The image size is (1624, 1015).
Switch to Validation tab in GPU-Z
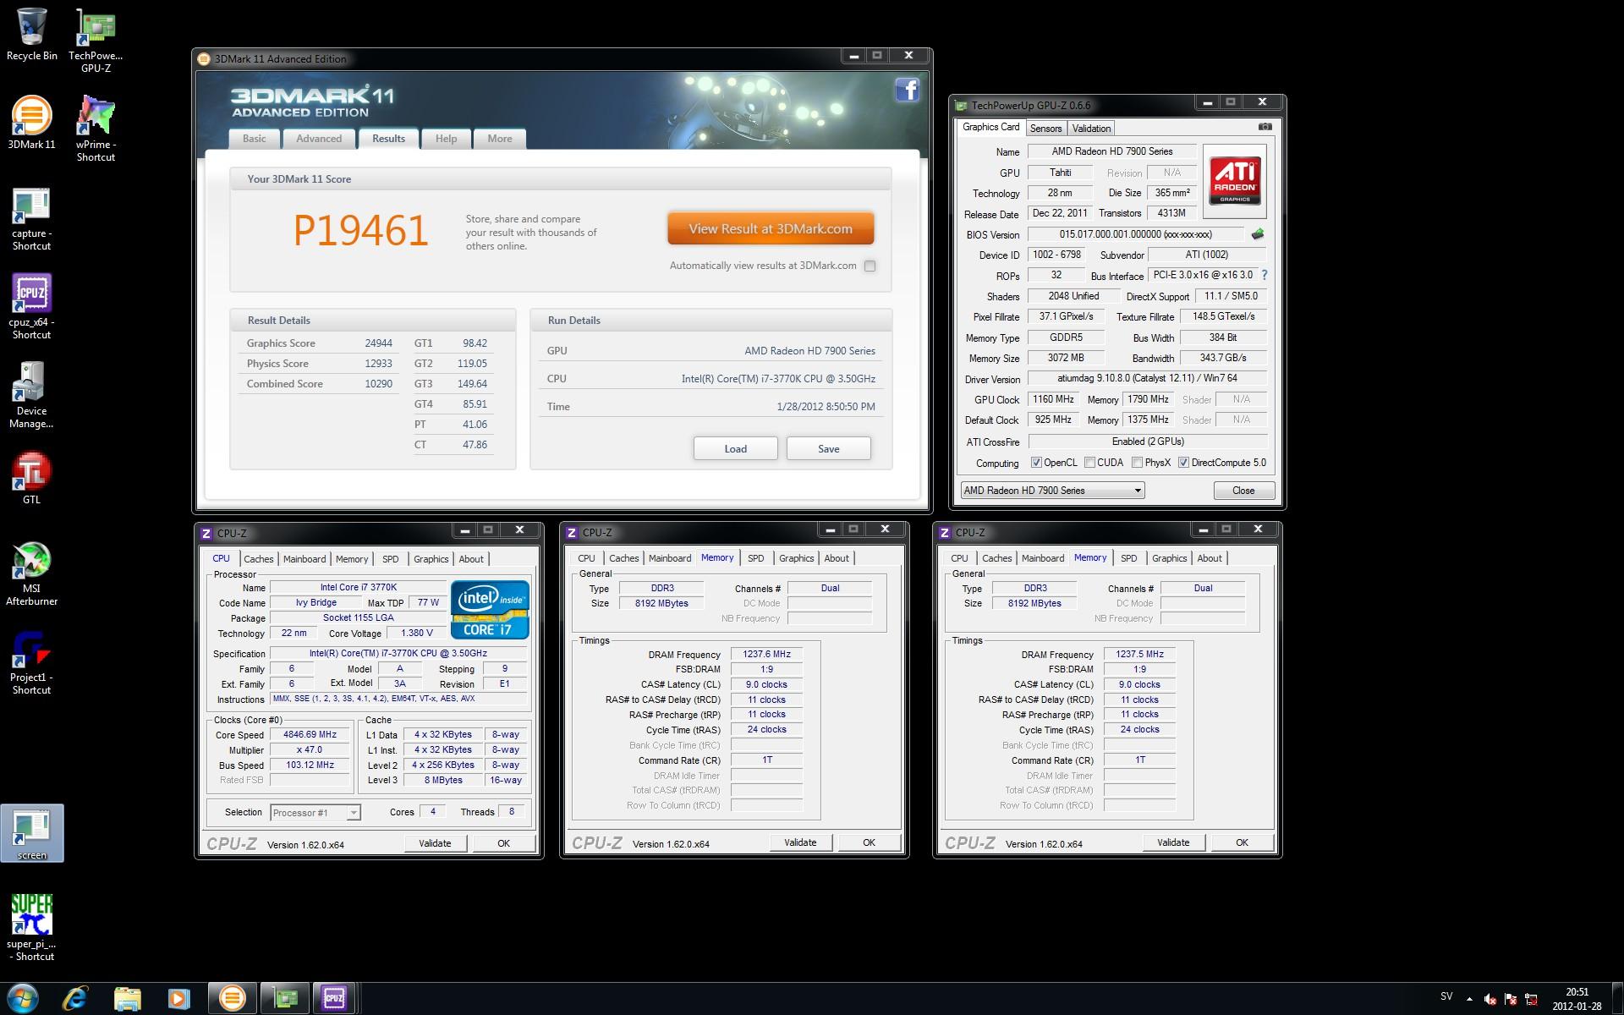coord(1091,129)
